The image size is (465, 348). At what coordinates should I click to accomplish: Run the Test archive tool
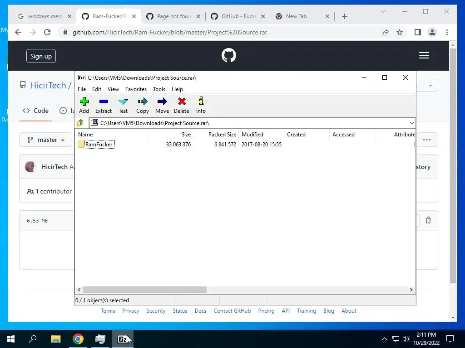pos(123,101)
